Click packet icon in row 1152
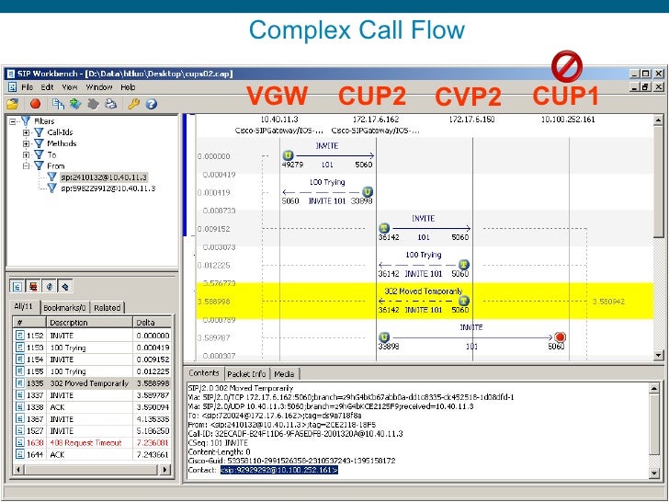The width and height of the screenshot is (669, 502). [19, 335]
